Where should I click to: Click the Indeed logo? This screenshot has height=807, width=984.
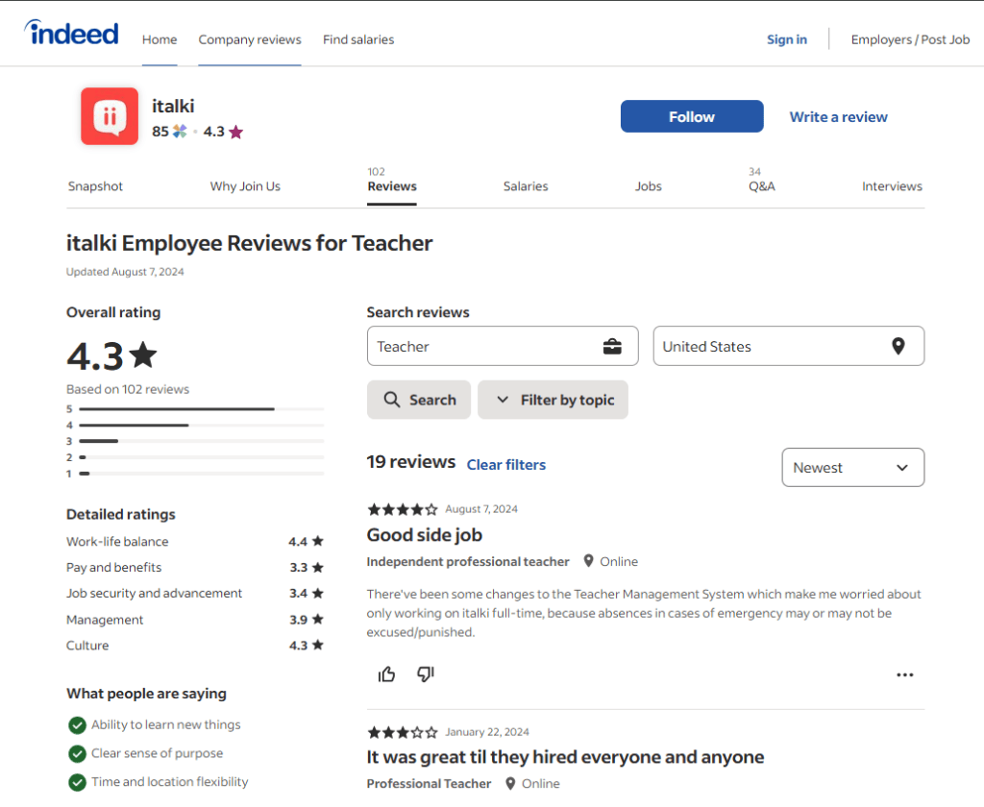[x=70, y=32]
